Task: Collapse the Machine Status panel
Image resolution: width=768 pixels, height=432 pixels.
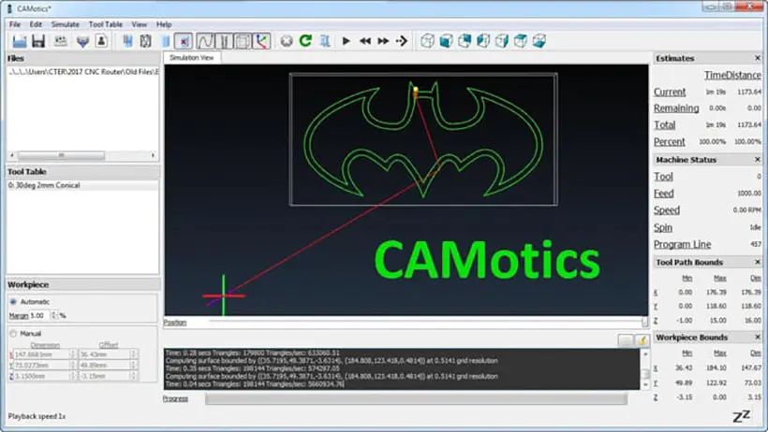Action: pos(757,160)
